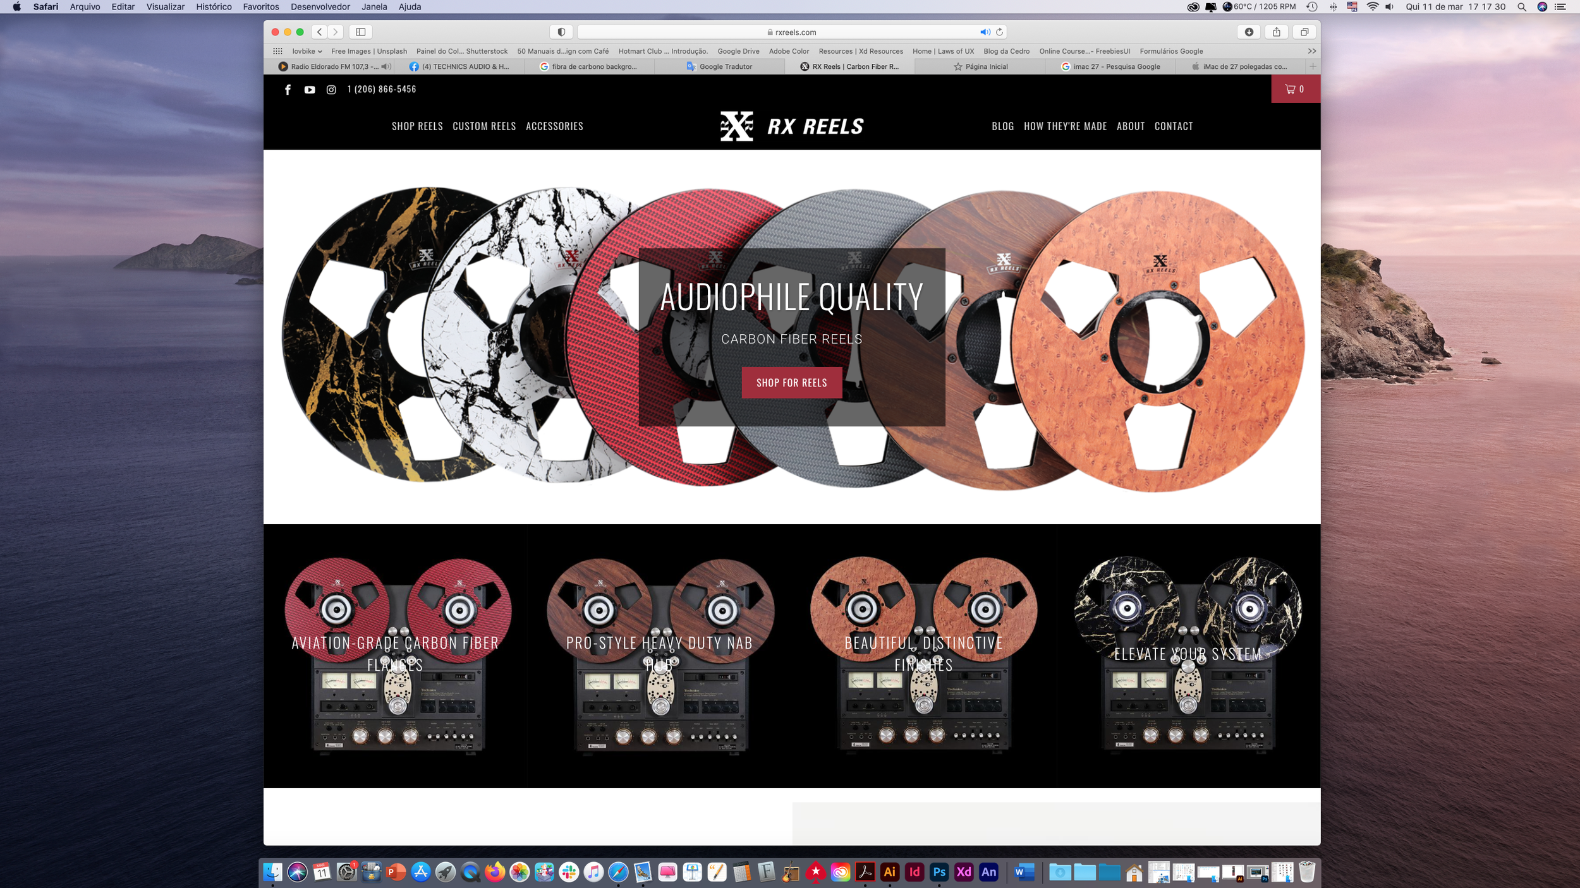1580x888 pixels.
Task: Mute audio using the address bar speaker
Action: [985, 32]
